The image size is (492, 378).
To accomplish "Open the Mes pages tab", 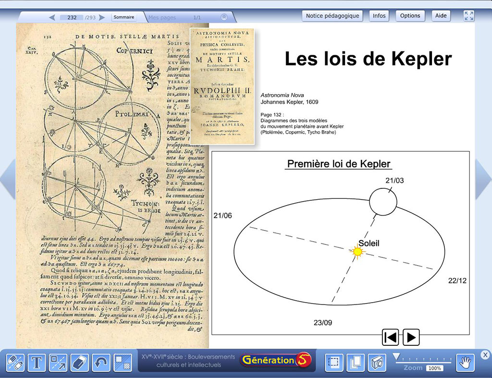I will point(162,18).
